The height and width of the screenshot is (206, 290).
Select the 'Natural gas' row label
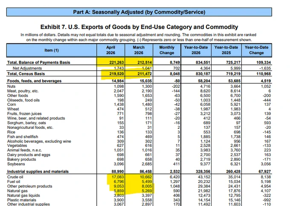pos(17,191)
